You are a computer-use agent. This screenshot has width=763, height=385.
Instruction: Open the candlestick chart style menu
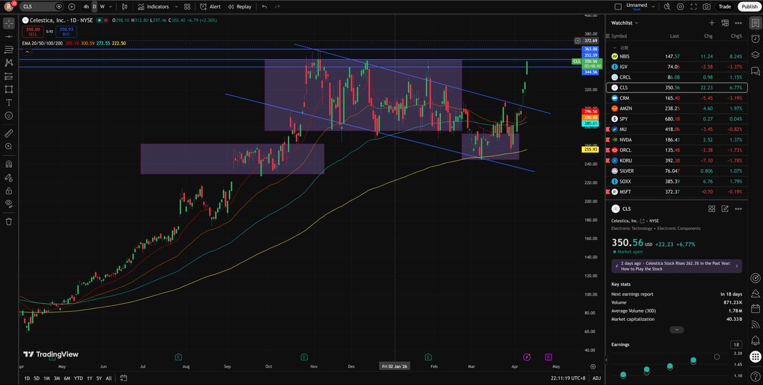(x=125, y=7)
